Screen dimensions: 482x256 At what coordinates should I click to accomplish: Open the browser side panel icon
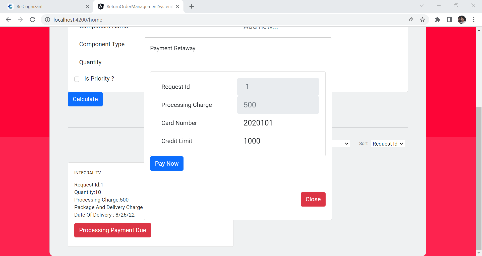tap(450, 20)
